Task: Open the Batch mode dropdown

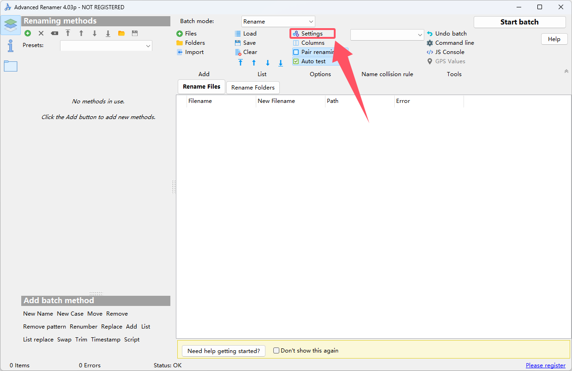Action: click(278, 22)
